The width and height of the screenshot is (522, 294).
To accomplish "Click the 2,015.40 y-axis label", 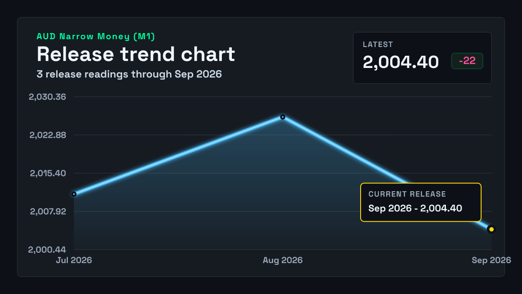I will [x=47, y=173].
